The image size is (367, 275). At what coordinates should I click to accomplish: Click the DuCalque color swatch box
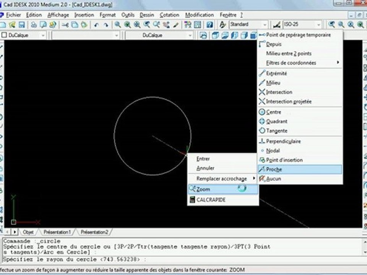point(4,35)
